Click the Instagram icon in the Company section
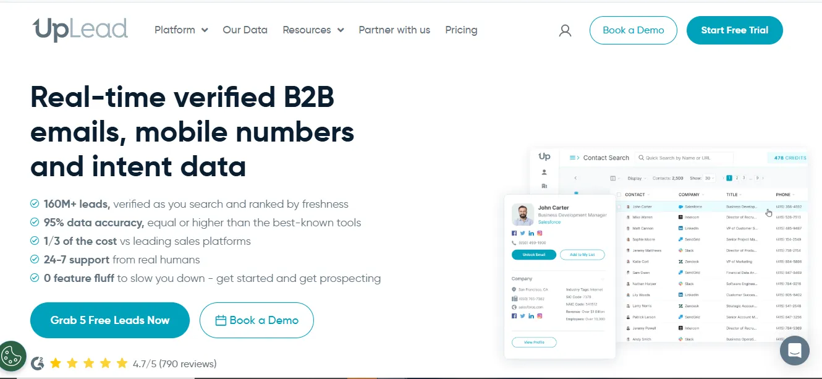 tap(540, 316)
